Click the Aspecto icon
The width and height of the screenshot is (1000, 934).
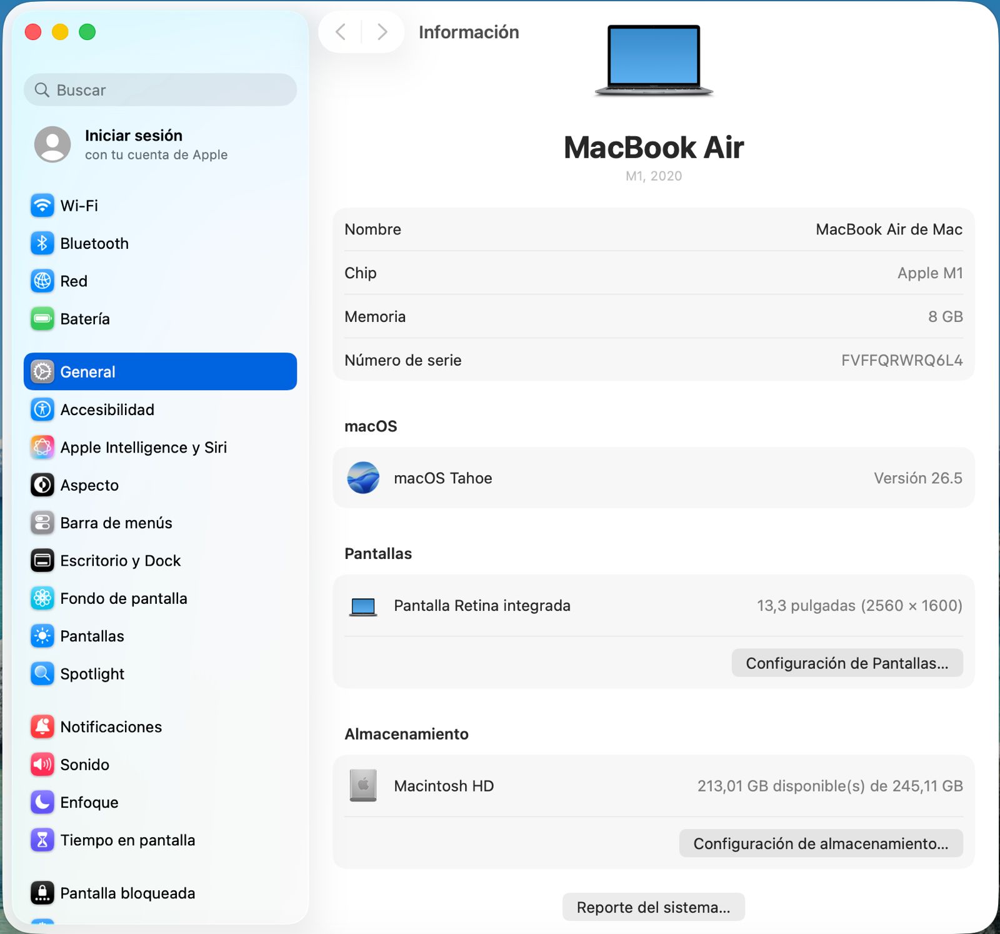[x=42, y=485]
